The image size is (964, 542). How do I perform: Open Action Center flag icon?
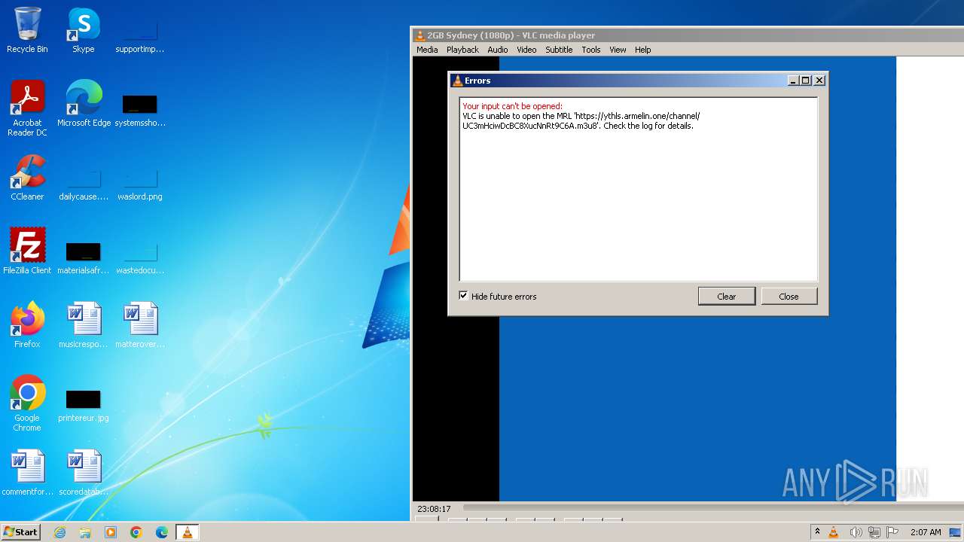click(892, 532)
